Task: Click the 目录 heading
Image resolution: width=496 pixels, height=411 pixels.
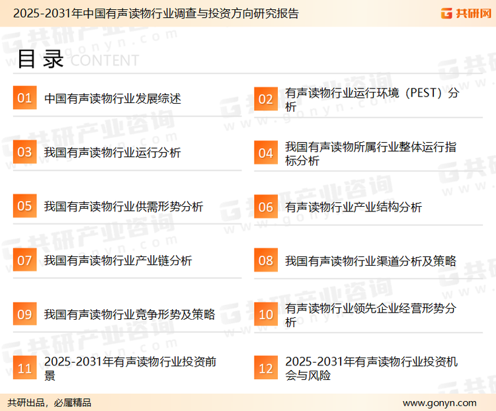Action: [x=40, y=59]
